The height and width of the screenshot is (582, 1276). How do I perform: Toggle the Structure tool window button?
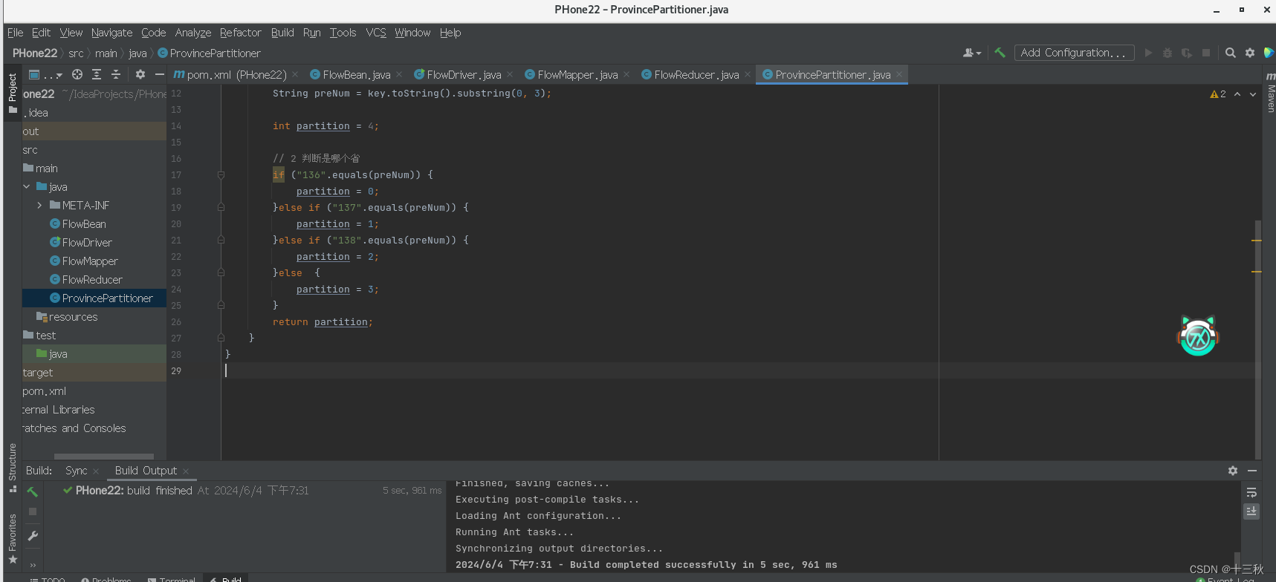[12, 468]
